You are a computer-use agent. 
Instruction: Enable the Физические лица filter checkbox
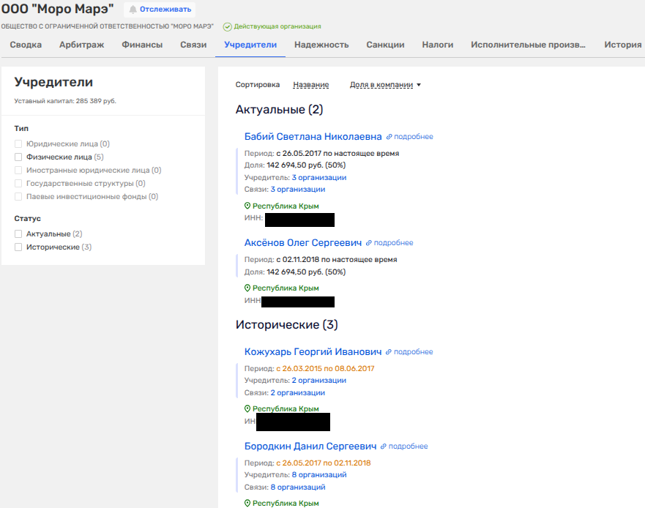coord(18,157)
